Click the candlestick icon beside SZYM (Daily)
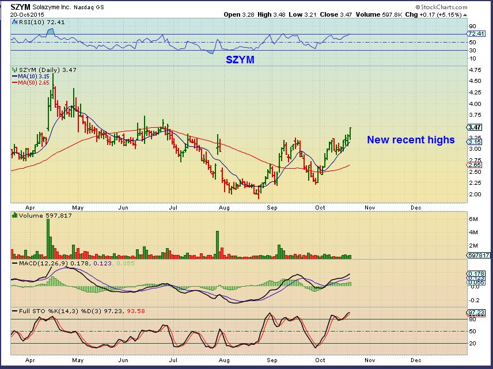The image size is (493, 369). pos(14,69)
